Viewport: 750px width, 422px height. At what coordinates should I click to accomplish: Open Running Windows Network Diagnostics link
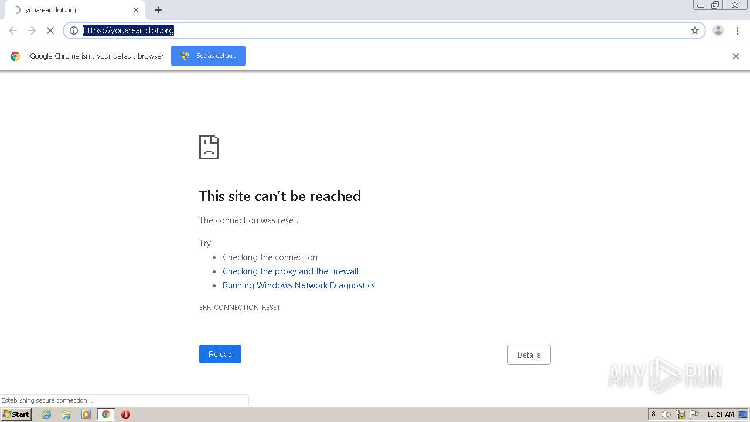[299, 285]
